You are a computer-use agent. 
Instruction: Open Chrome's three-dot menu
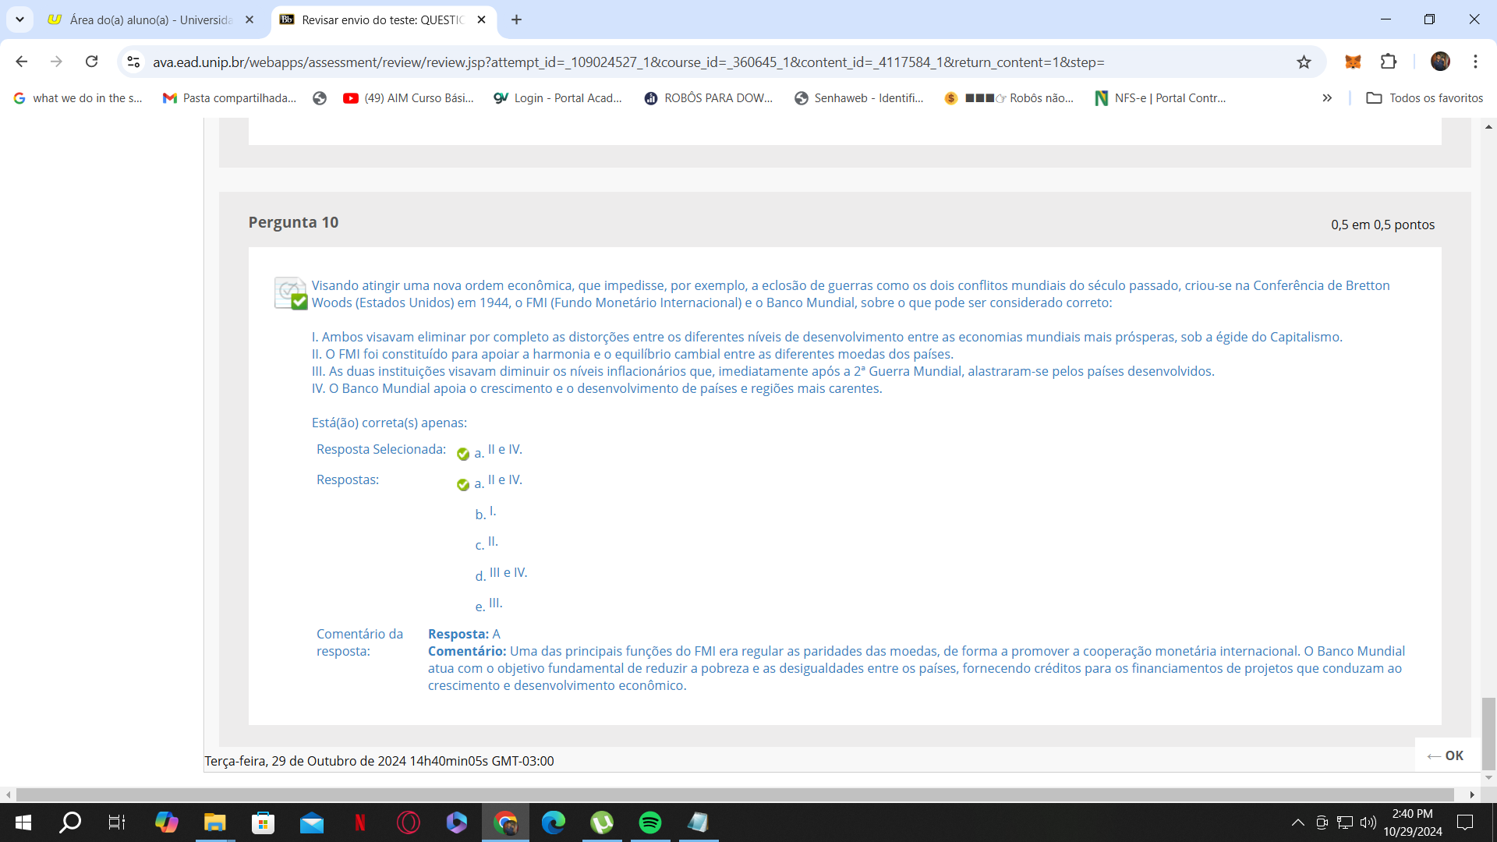1475,62
